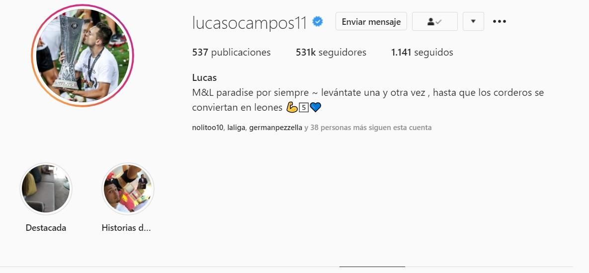Click the Enviar mensaje button
The height and width of the screenshot is (273, 589).
click(371, 21)
